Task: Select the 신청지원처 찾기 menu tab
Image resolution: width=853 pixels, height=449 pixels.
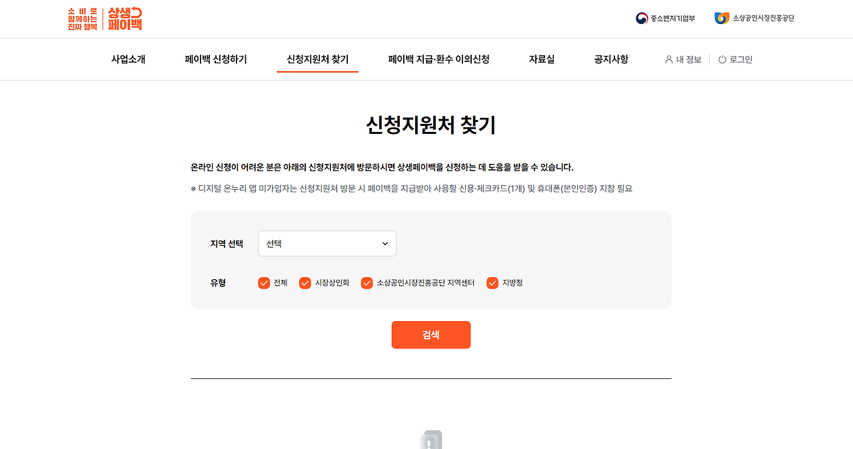Action: point(317,59)
